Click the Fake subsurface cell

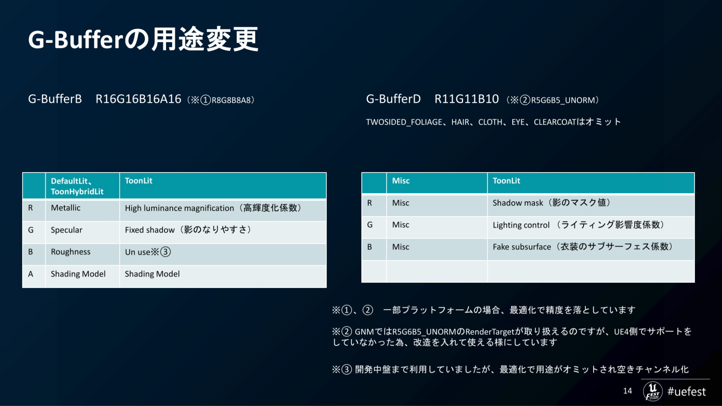click(583, 247)
